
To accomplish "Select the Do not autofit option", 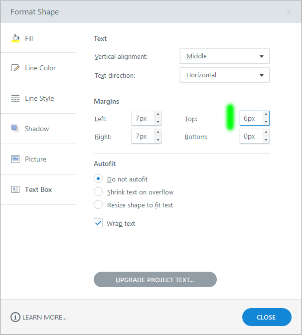I will [x=98, y=179].
